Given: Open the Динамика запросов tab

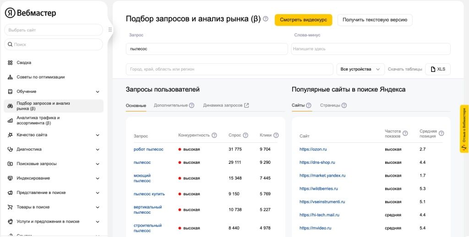Looking at the screenshot, I should click(x=223, y=106).
